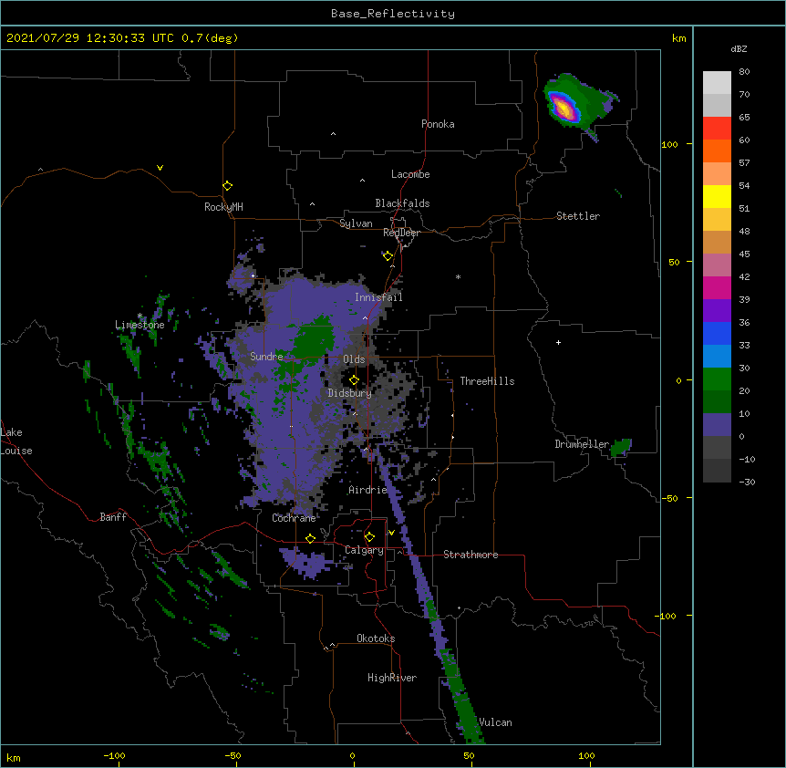
Task: Click the Sundre town label
Action: click(x=266, y=357)
